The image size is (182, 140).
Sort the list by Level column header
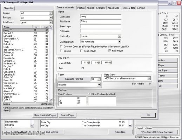(45, 27)
